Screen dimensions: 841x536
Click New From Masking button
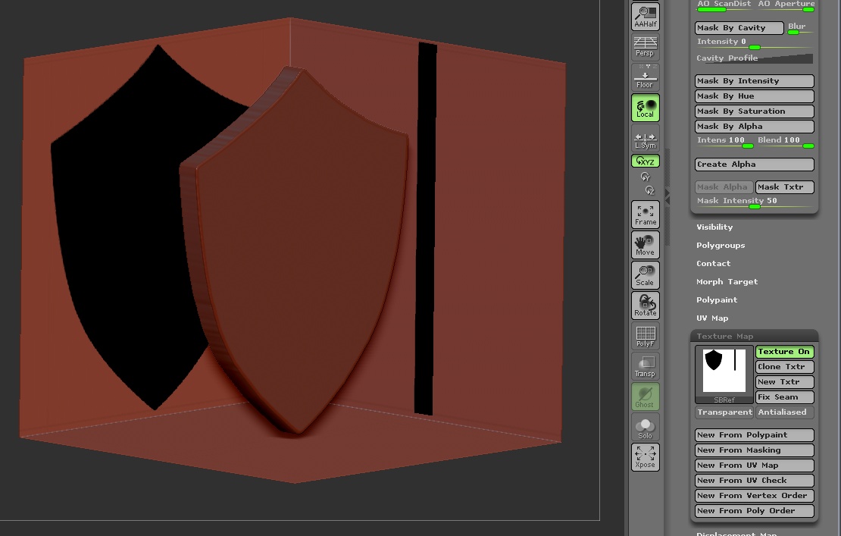[754, 450]
